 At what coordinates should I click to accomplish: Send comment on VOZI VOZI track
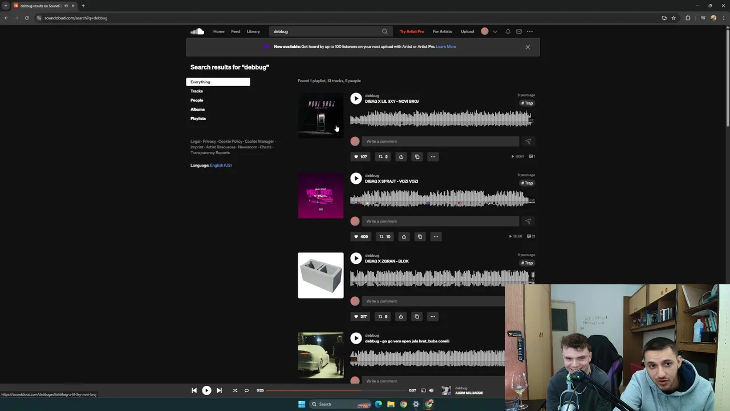point(528,221)
